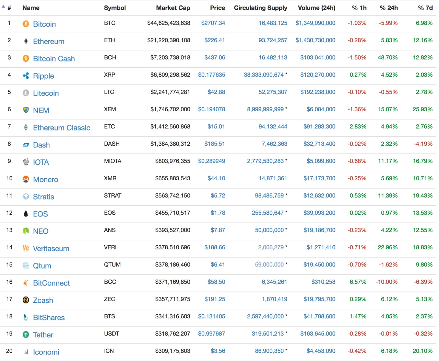Sort table by Market Cap header
439x361 pixels.
point(173,8)
